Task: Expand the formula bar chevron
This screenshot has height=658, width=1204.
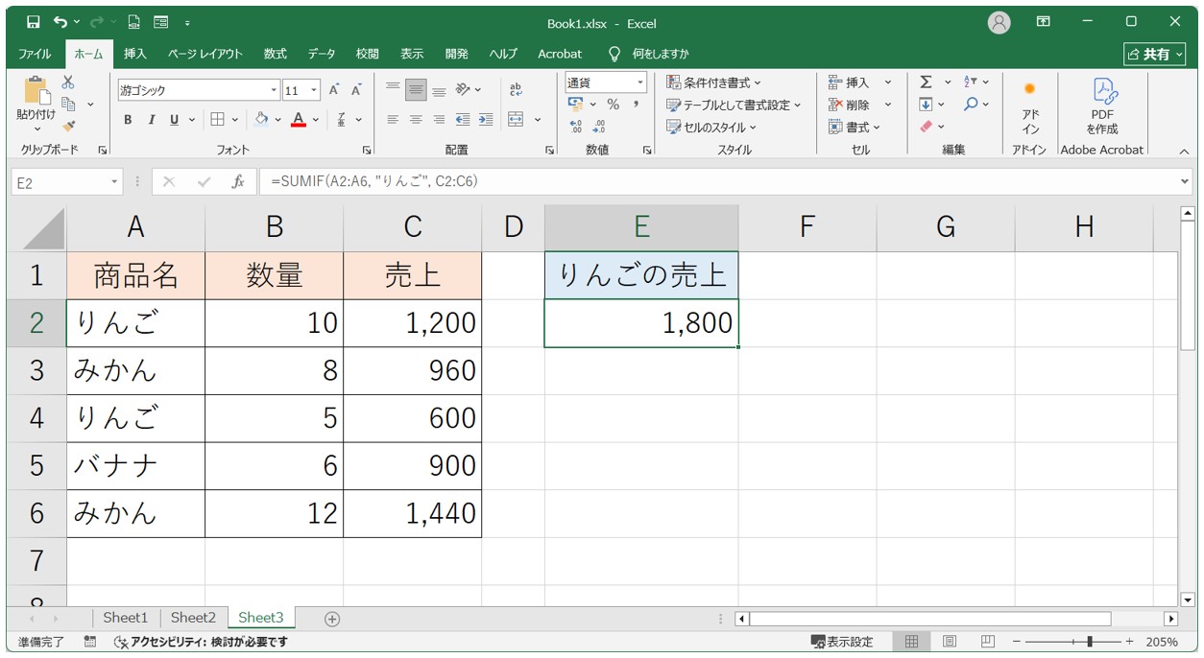Action: pos(1184,181)
